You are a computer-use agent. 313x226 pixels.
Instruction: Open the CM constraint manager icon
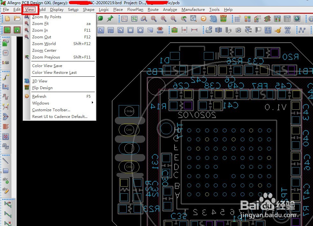[x=277, y=19]
